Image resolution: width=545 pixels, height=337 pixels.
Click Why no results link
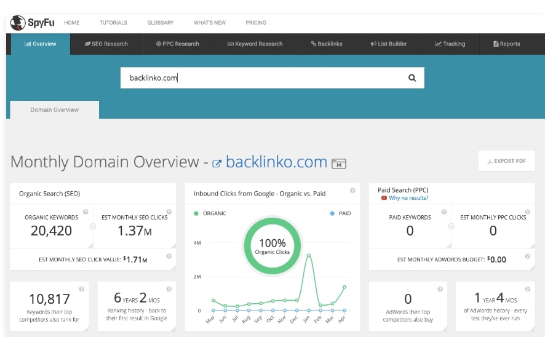408,198
